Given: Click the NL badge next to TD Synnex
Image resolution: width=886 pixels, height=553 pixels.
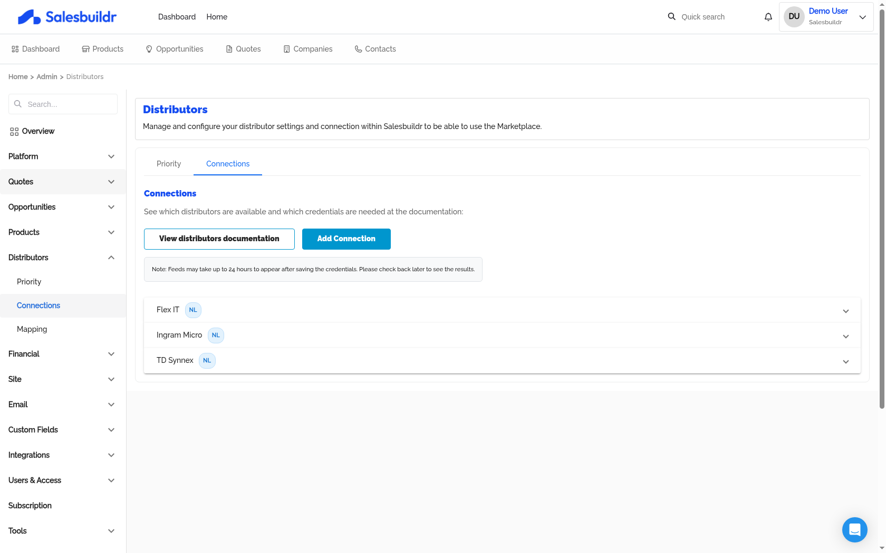Looking at the screenshot, I should coord(207,360).
